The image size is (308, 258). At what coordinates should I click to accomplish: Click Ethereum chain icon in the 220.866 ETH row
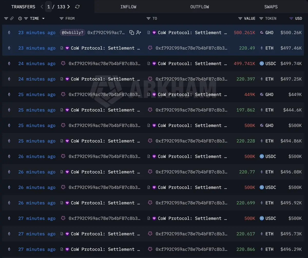pos(9,249)
